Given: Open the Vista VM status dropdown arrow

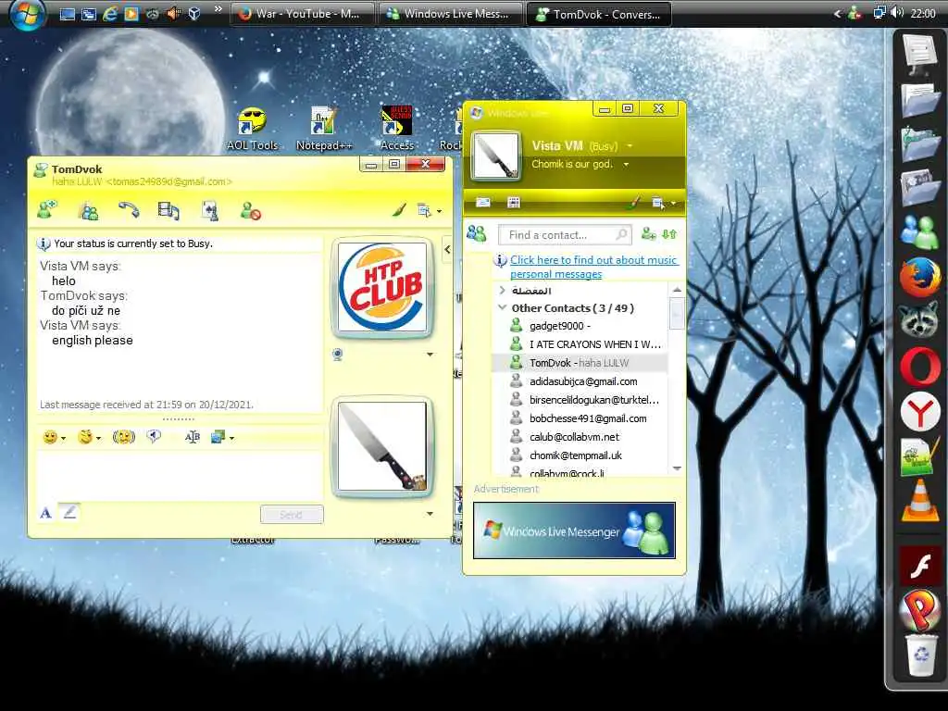Looking at the screenshot, I should [630, 145].
